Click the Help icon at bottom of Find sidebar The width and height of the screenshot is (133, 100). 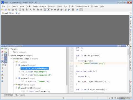click(x=2, y=81)
